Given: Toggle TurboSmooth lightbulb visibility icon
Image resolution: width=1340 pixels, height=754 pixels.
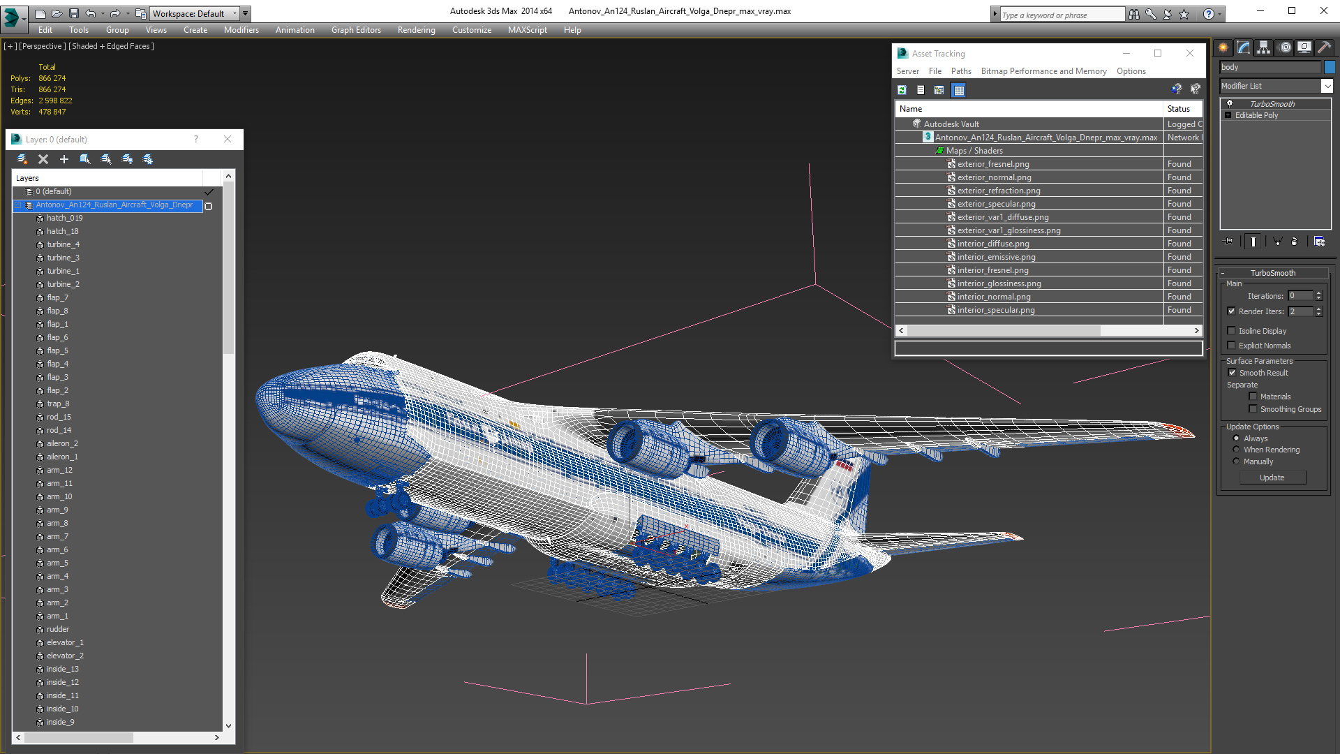Looking at the screenshot, I should pos(1230,104).
